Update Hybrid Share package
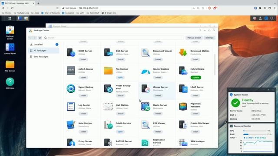 (x=196, y=78)
